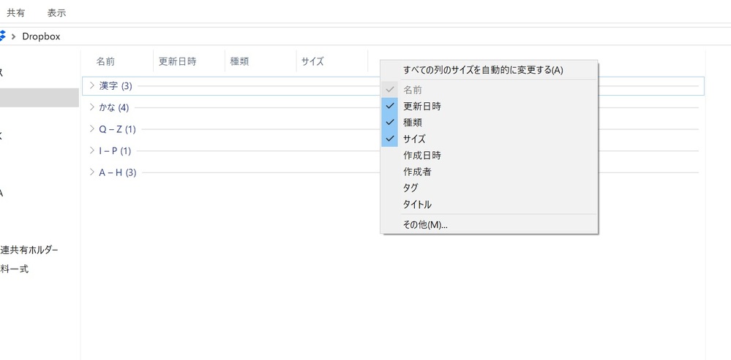
Task: Expand the I – P (1) group
Action: (92, 151)
